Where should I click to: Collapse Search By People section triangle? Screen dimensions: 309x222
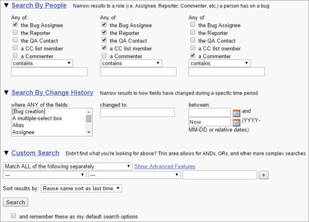tap(6, 5)
